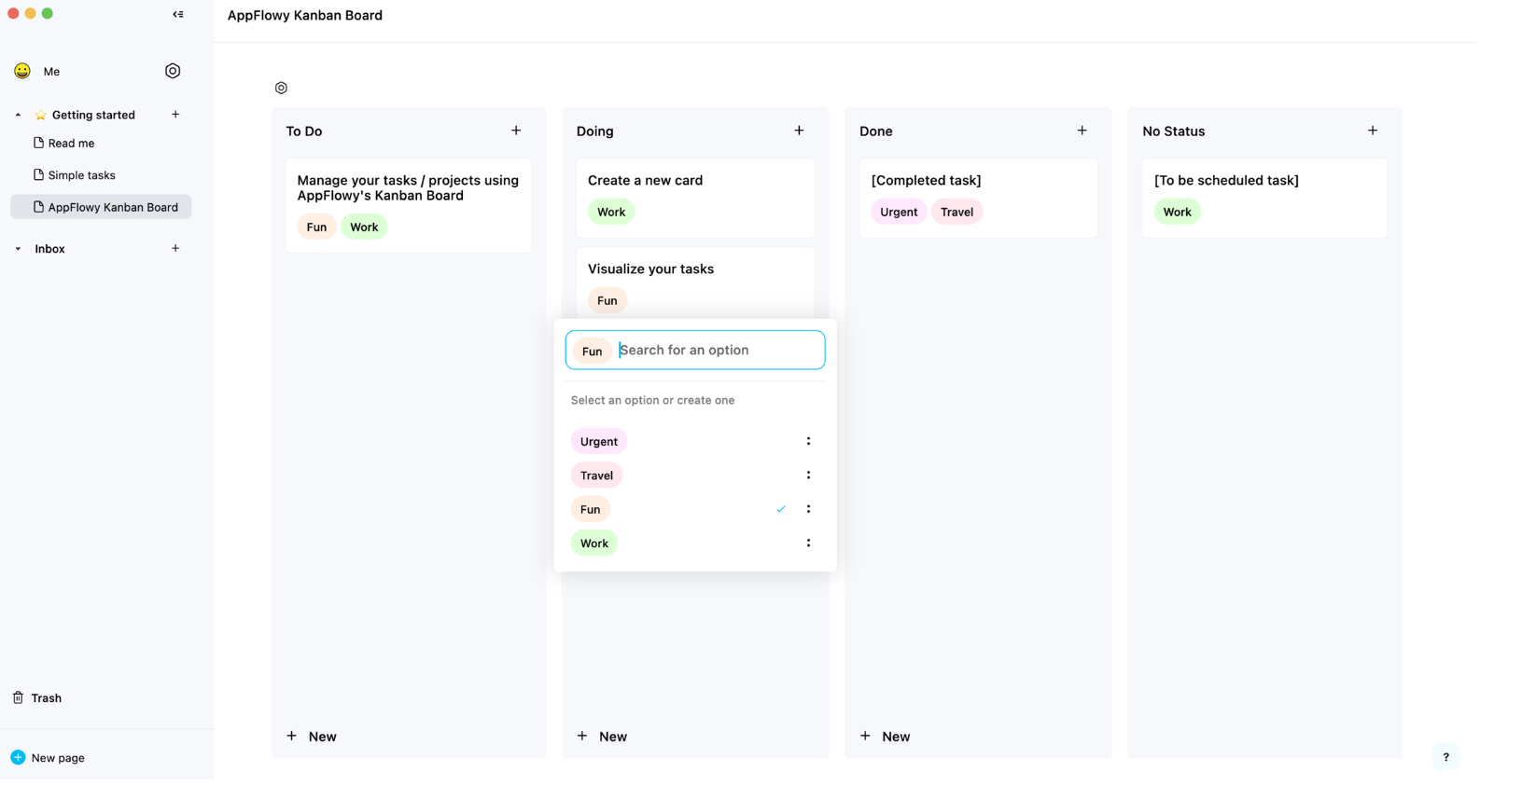This screenshot has width=1522, height=786.
Task: Open the Read me page
Action: pyautogui.click(x=71, y=144)
